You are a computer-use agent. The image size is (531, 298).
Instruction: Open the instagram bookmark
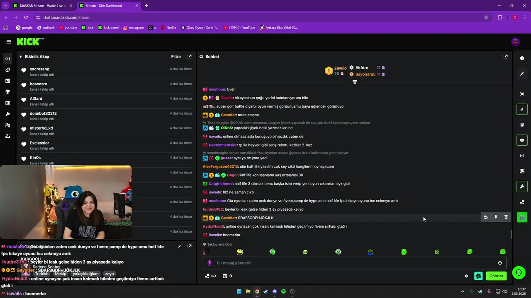coord(133,28)
